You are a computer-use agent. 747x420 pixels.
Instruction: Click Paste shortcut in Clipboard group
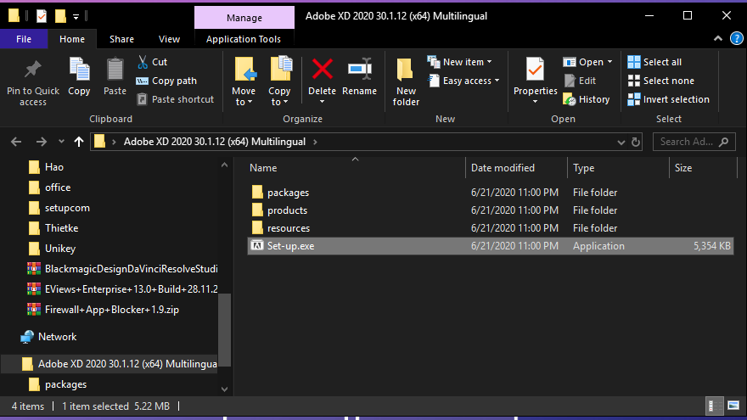click(176, 99)
